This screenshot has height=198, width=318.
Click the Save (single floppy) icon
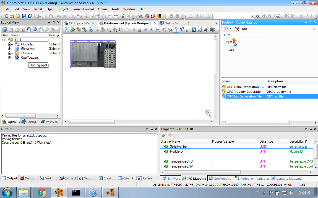click(24, 16)
